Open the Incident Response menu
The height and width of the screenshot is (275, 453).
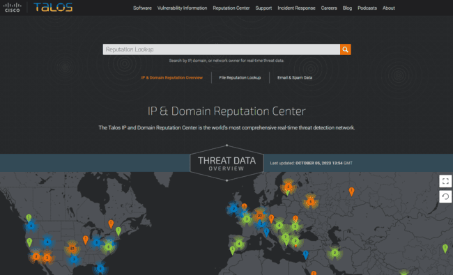click(296, 8)
